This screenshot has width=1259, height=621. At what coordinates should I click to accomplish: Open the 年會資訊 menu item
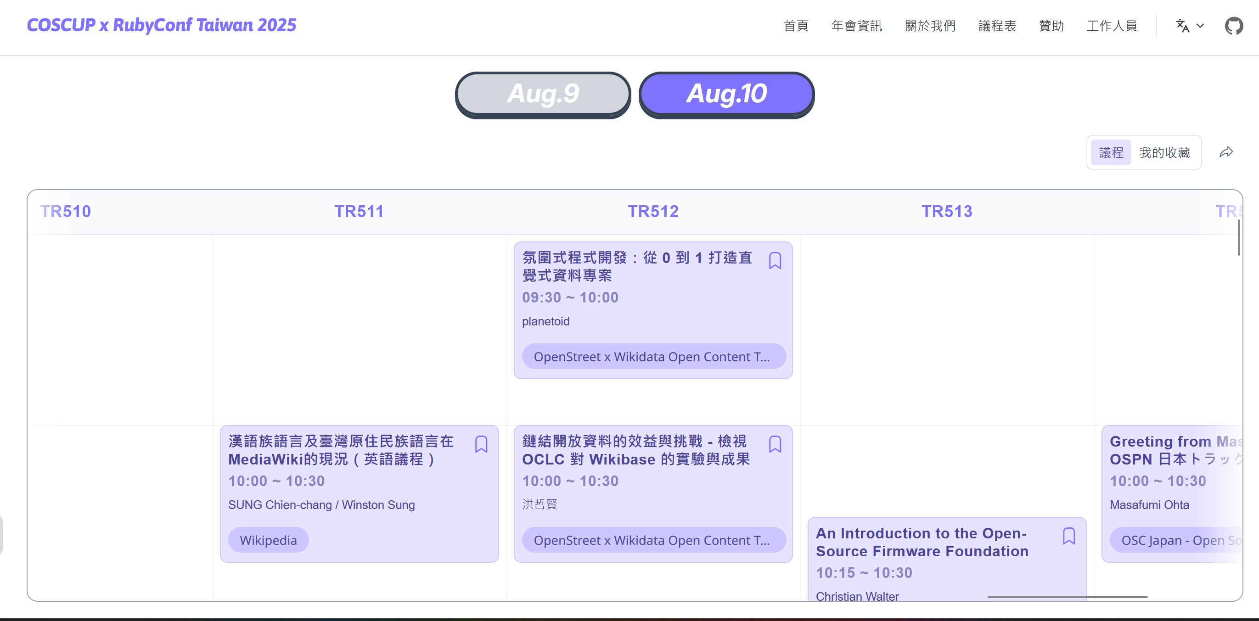(856, 26)
